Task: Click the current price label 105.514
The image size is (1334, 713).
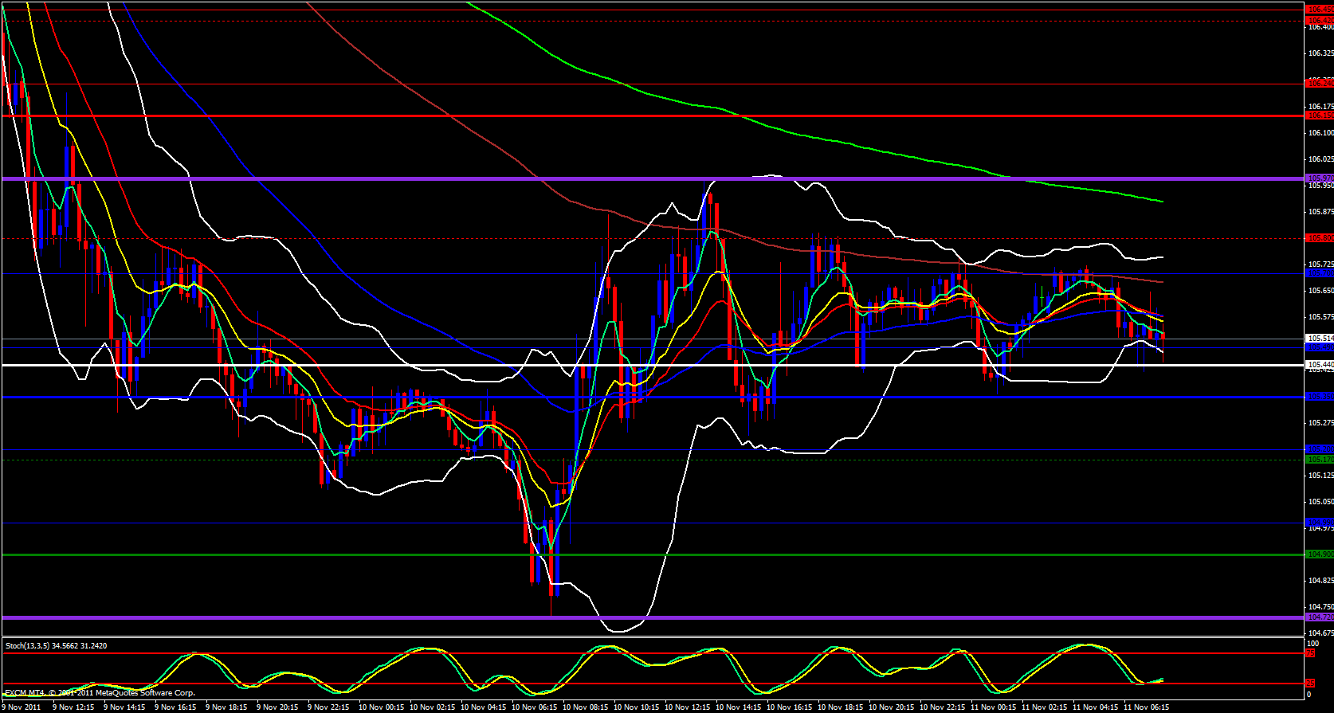Action: pyautogui.click(x=1320, y=339)
